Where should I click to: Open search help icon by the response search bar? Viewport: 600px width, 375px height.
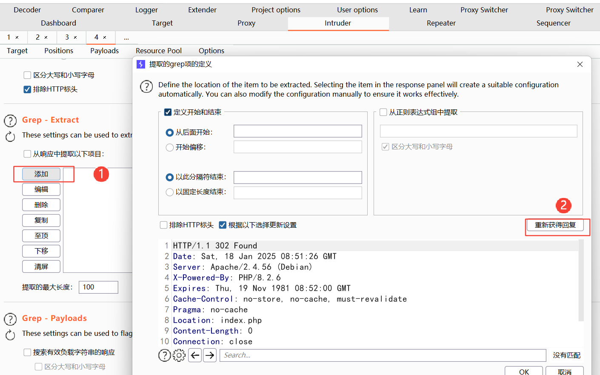(x=165, y=355)
